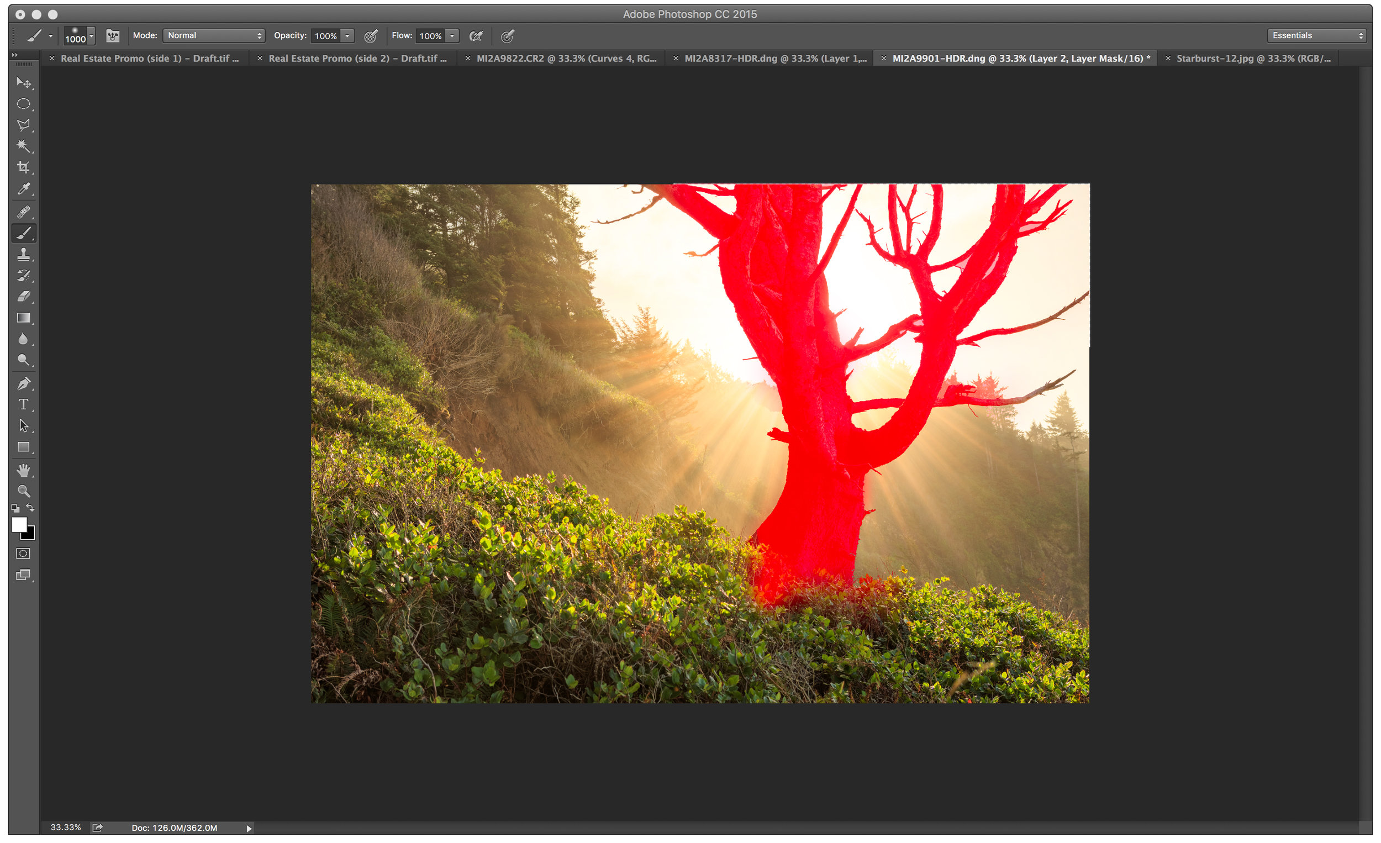
Task: Select the Healing Brush tool
Action: pyautogui.click(x=24, y=212)
